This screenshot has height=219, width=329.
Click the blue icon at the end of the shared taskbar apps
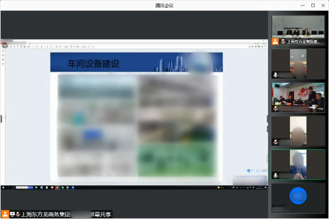[73, 187]
